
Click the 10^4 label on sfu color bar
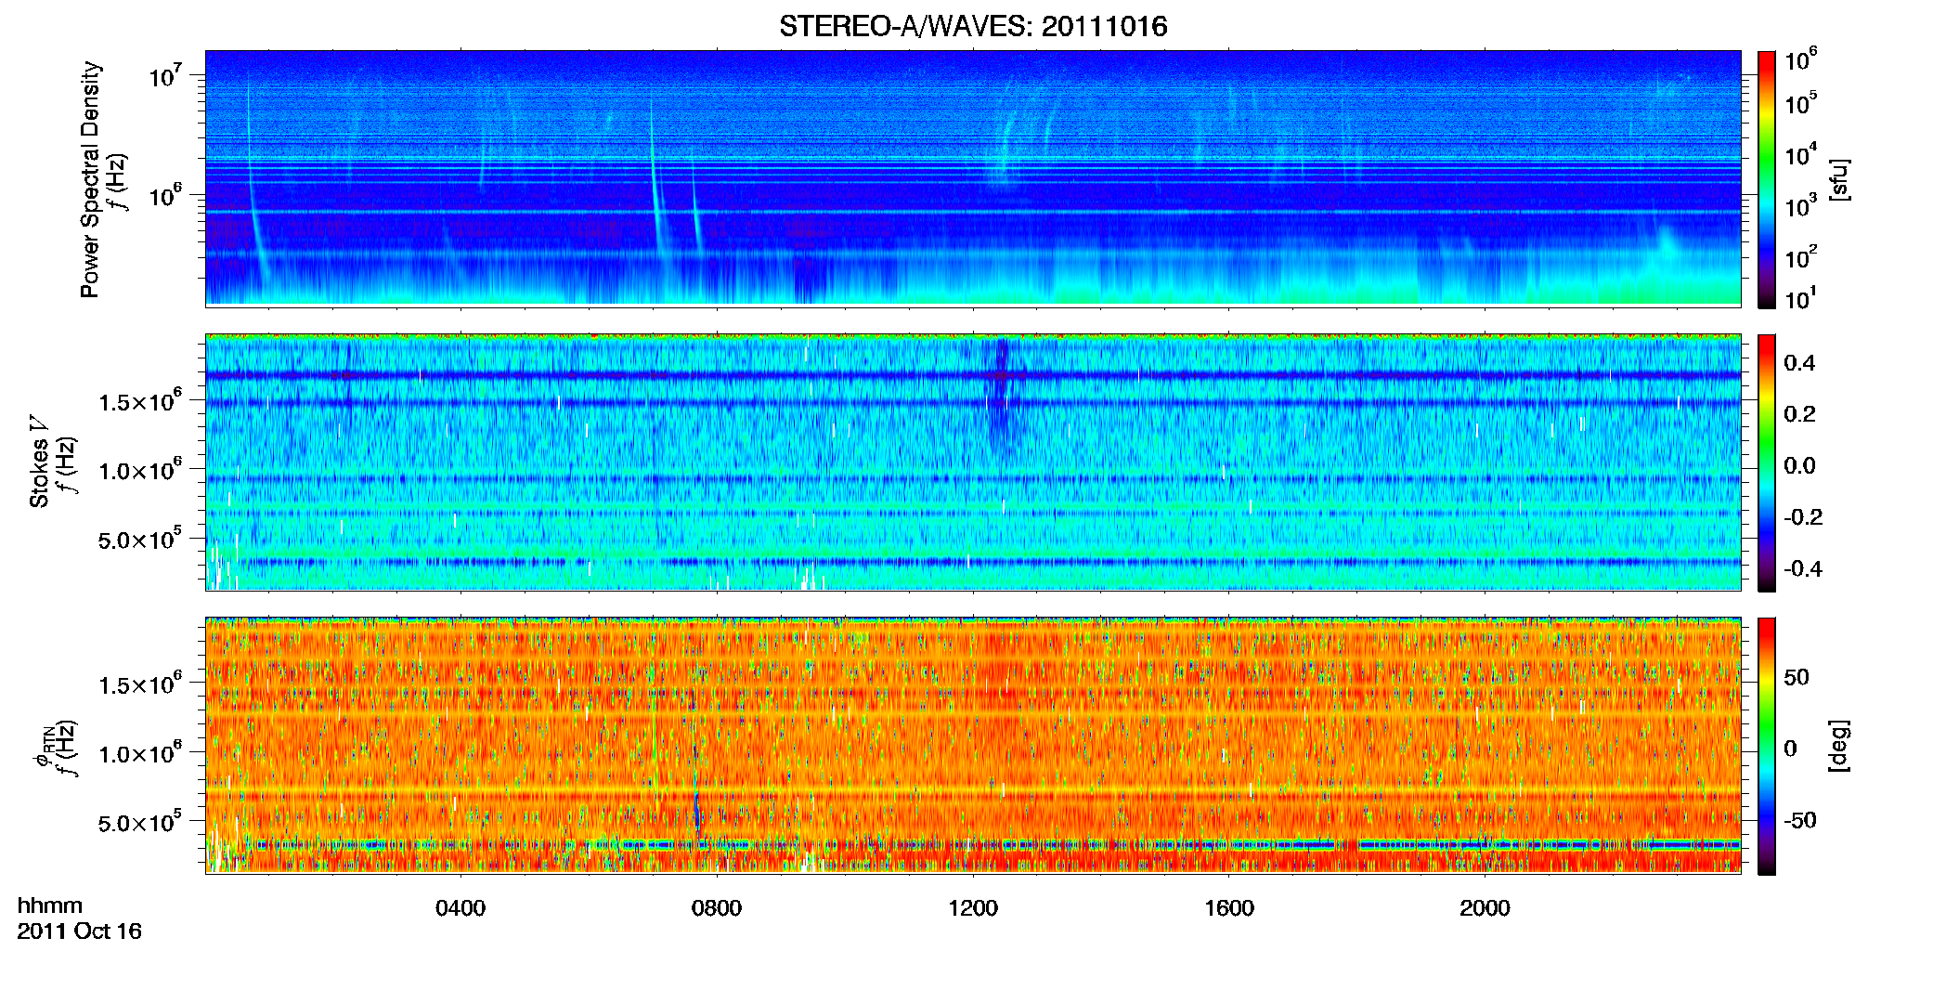tap(1801, 154)
